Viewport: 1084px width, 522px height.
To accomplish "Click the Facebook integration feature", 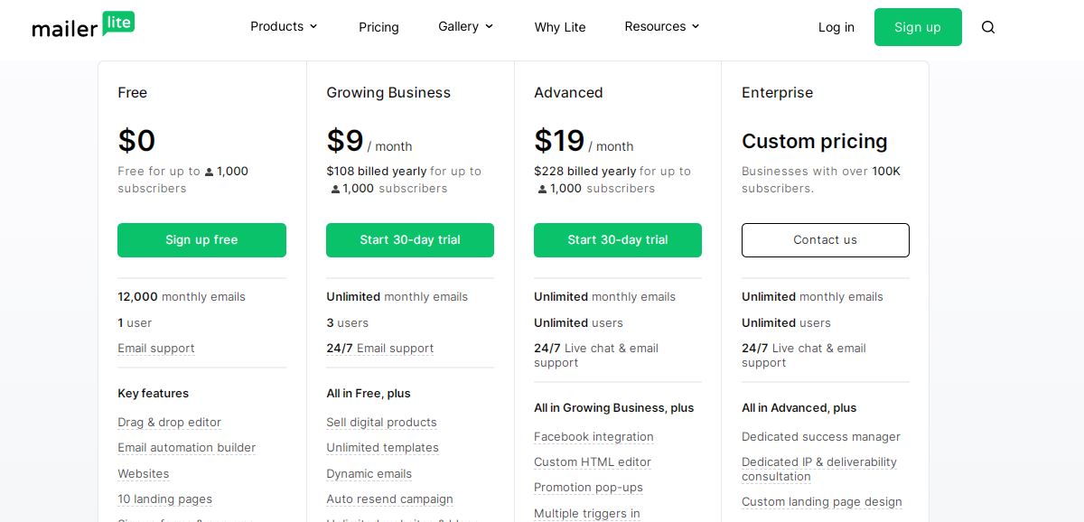I will [x=593, y=437].
